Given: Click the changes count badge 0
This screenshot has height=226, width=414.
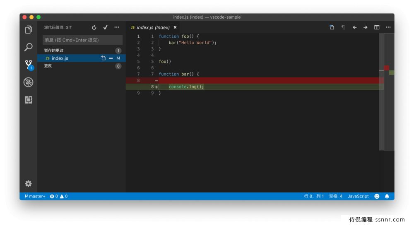Looking at the screenshot, I should [x=118, y=66].
